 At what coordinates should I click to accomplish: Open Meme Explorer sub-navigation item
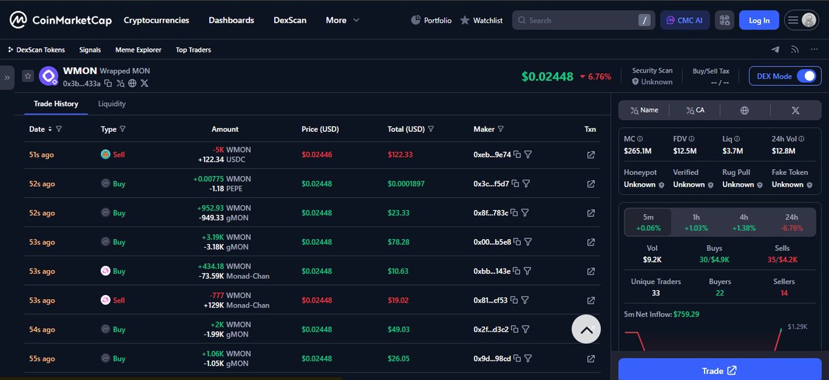pyautogui.click(x=138, y=50)
